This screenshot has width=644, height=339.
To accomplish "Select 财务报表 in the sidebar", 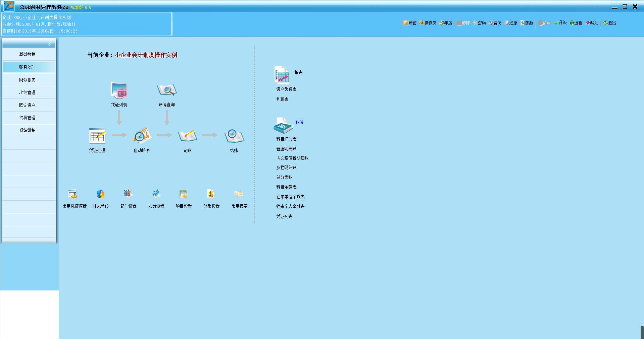I will [29, 80].
